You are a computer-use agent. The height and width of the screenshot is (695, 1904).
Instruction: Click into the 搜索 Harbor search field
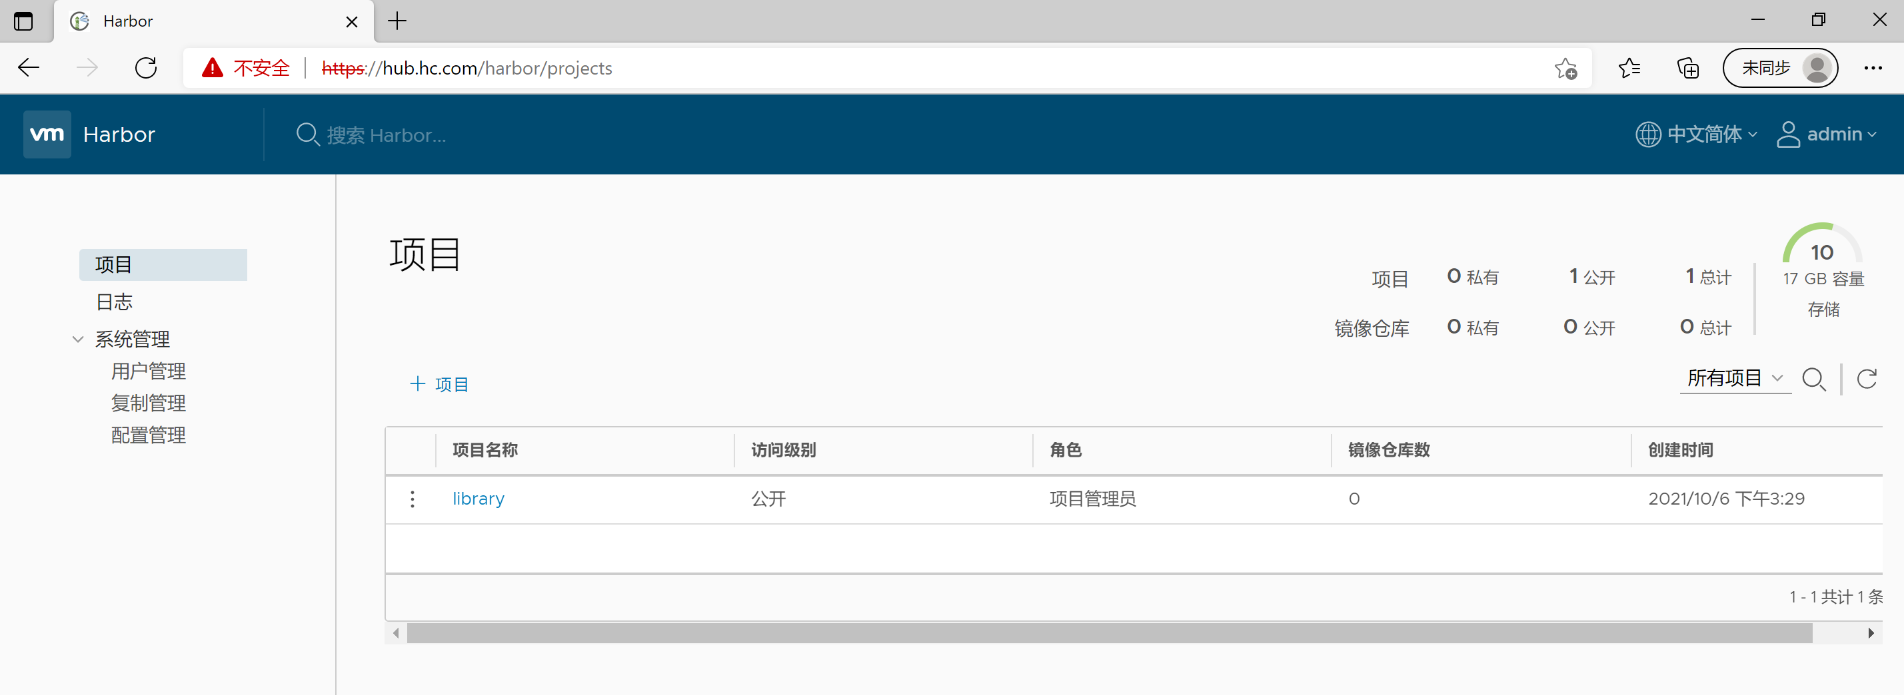pos(386,135)
